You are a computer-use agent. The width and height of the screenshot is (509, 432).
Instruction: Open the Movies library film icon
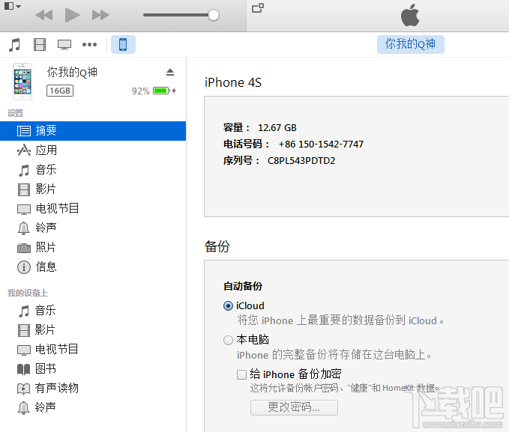pyautogui.click(x=40, y=44)
